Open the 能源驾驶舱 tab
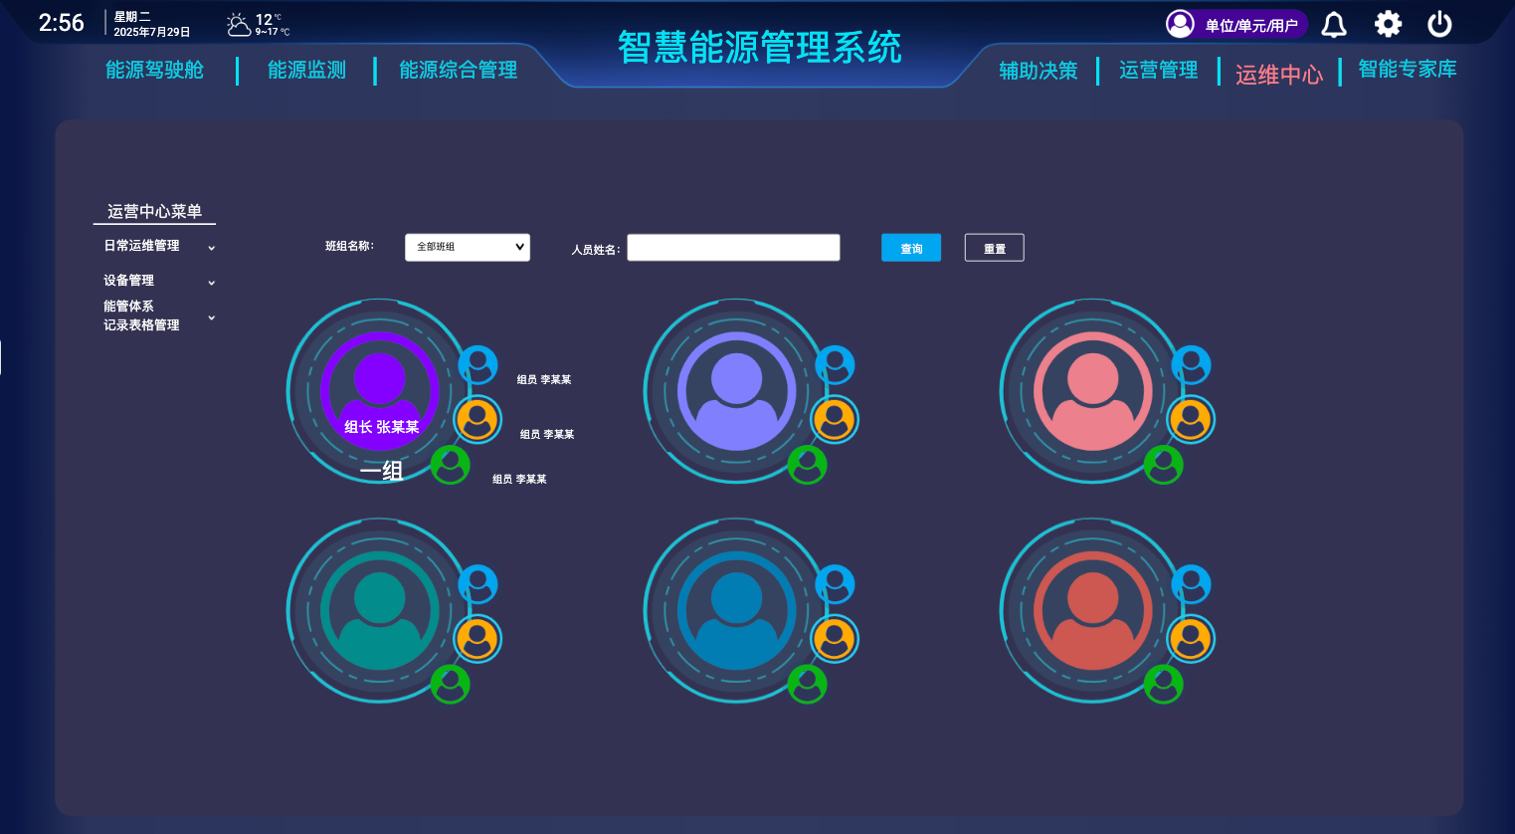1515x834 pixels. tap(154, 70)
